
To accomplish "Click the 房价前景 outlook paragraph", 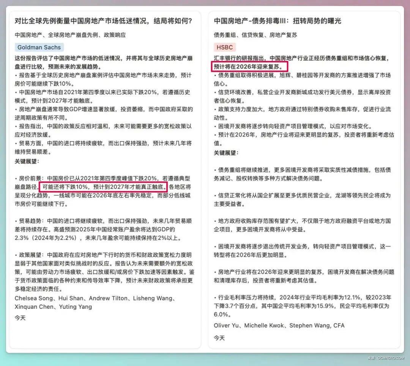I will coord(103,191).
